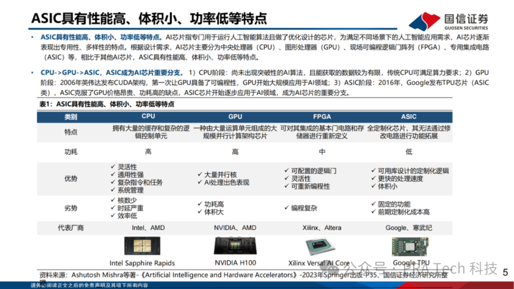Viewport: 514px width, 289px height.
Task: Click the checkmark beside 体积小 in ASIC column
Action: pos(374,186)
